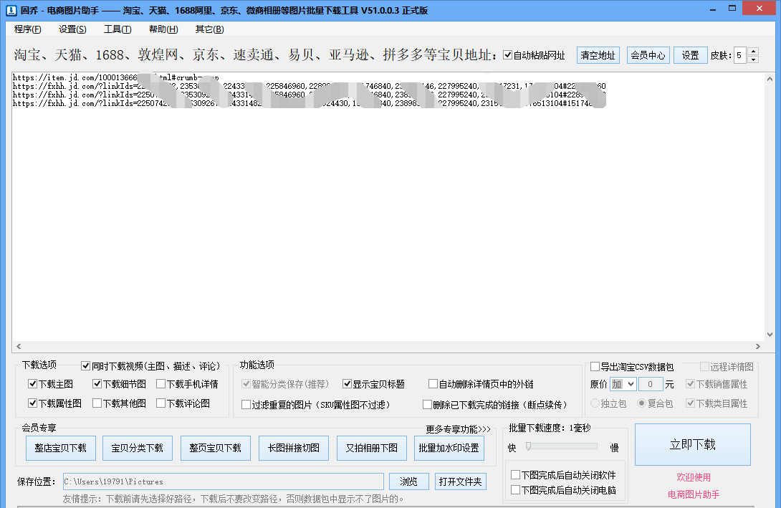Screen dimensions: 781x508
Task: Decrease skin number with down arrow
Action: click(752, 59)
